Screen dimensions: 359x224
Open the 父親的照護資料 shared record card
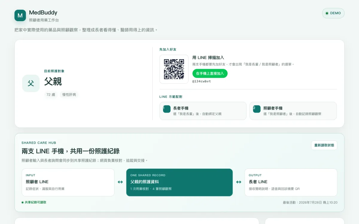[180, 182]
